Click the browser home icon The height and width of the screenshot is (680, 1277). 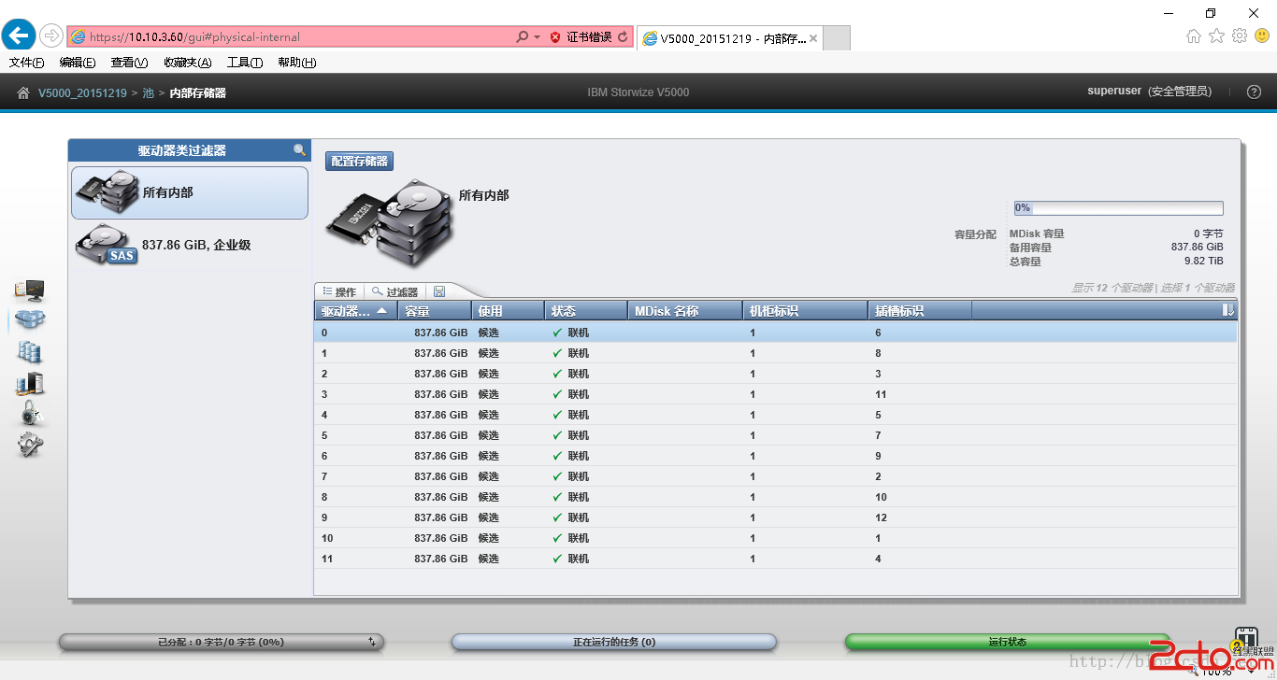coord(1194,36)
